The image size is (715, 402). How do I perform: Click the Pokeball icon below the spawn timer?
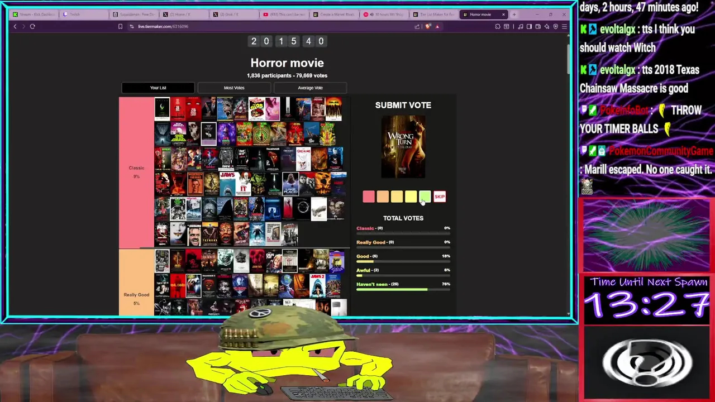(x=647, y=362)
